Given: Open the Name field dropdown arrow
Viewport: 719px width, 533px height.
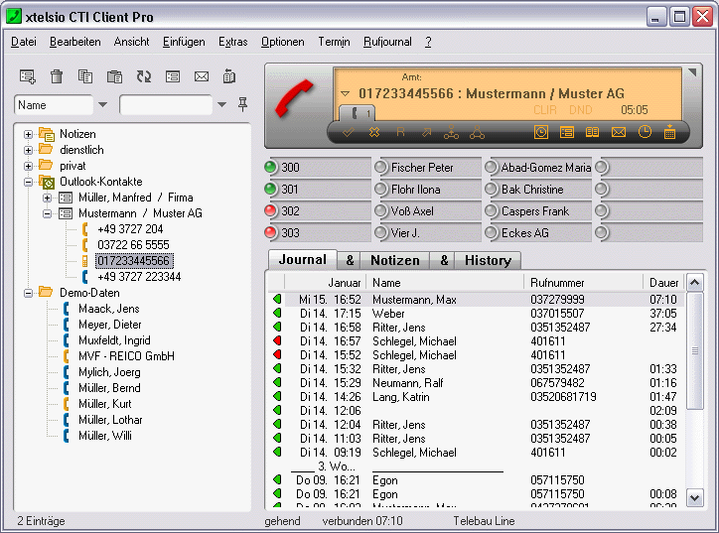Looking at the screenshot, I should click(102, 105).
